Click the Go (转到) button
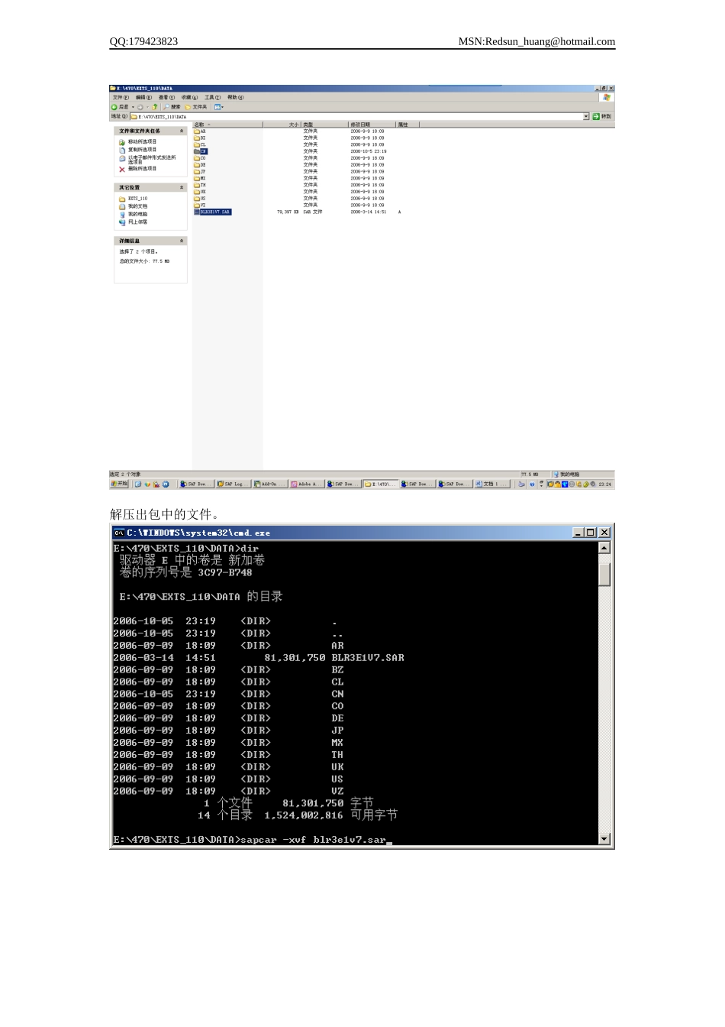 click(x=602, y=116)
